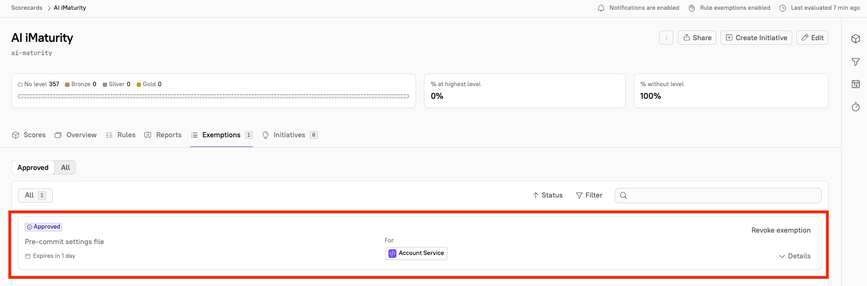This screenshot has height=286, width=867.
Task: Open the stopwatch icon in right sidebar
Action: click(x=855, y=107)
